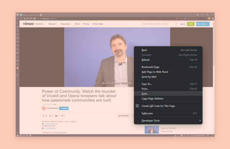Expand the search engine dropdown arrow
Viewport: 230px width, 149px height.
[x=206, y=18]
